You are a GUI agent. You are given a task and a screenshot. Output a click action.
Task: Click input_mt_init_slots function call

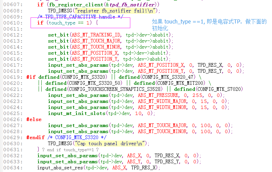[x=77, y=113]
